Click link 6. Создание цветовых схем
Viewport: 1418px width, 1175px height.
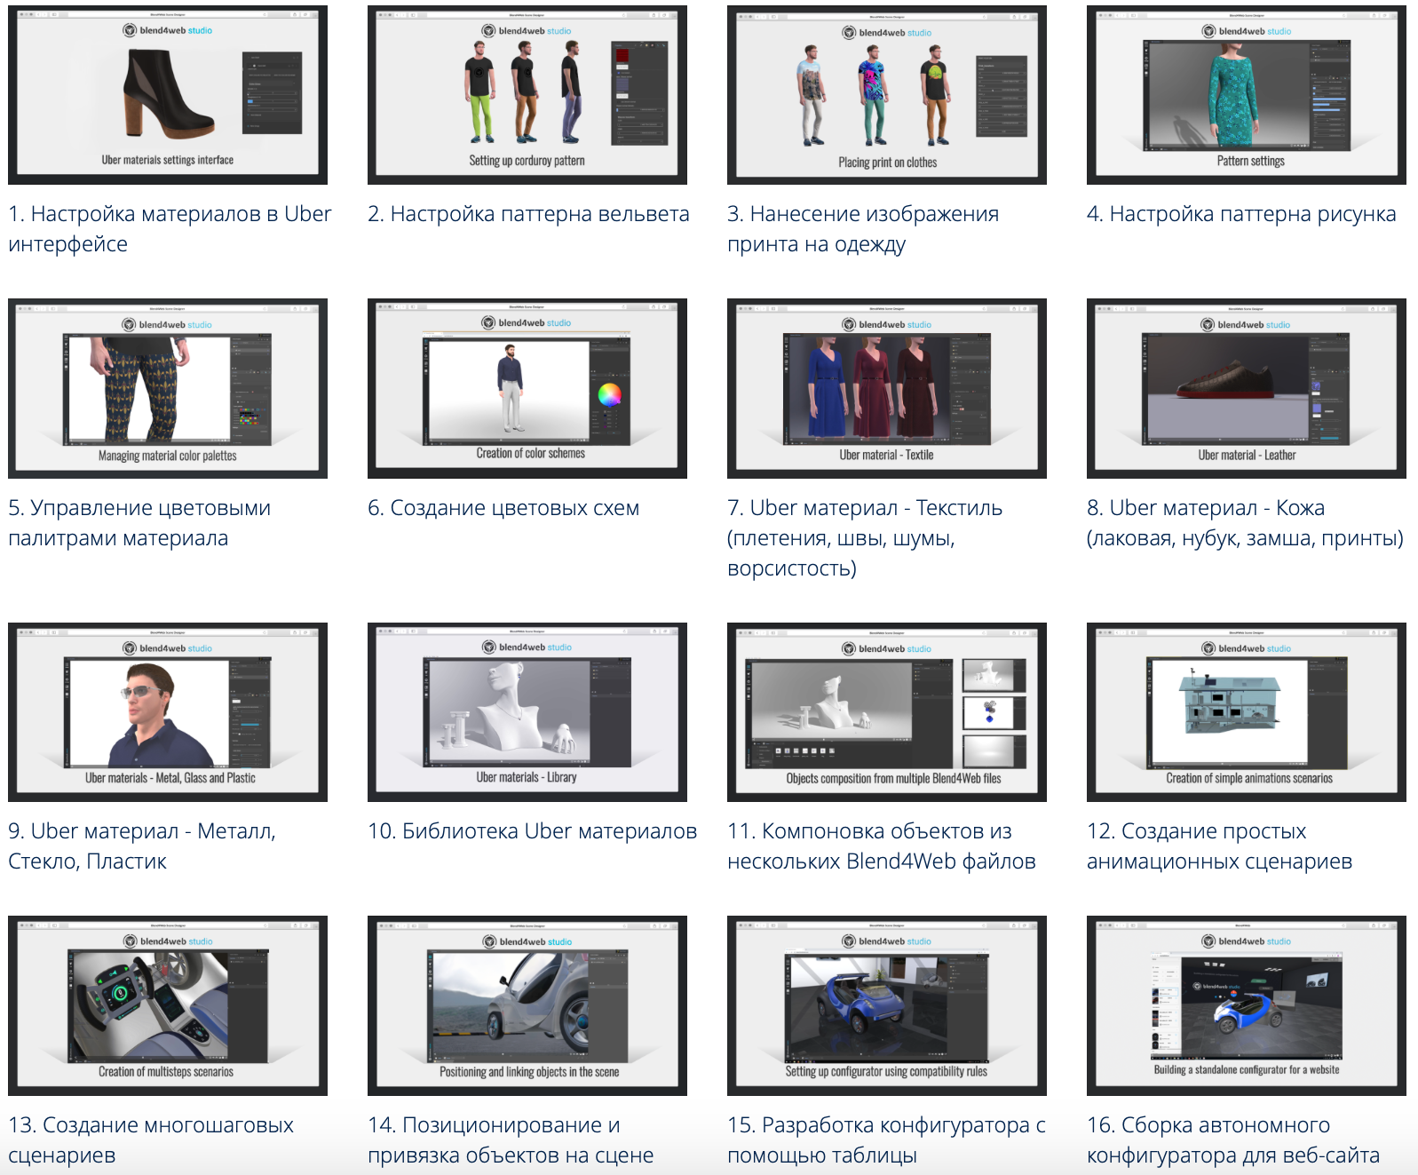[x=503, y=508]
